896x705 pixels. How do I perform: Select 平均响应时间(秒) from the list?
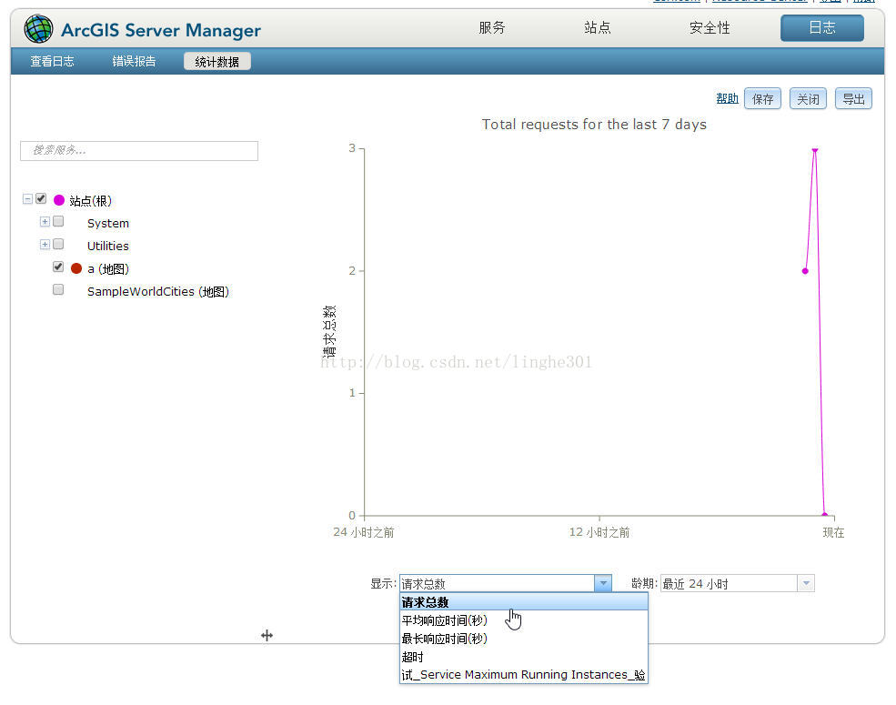click(x=445, y=620)
